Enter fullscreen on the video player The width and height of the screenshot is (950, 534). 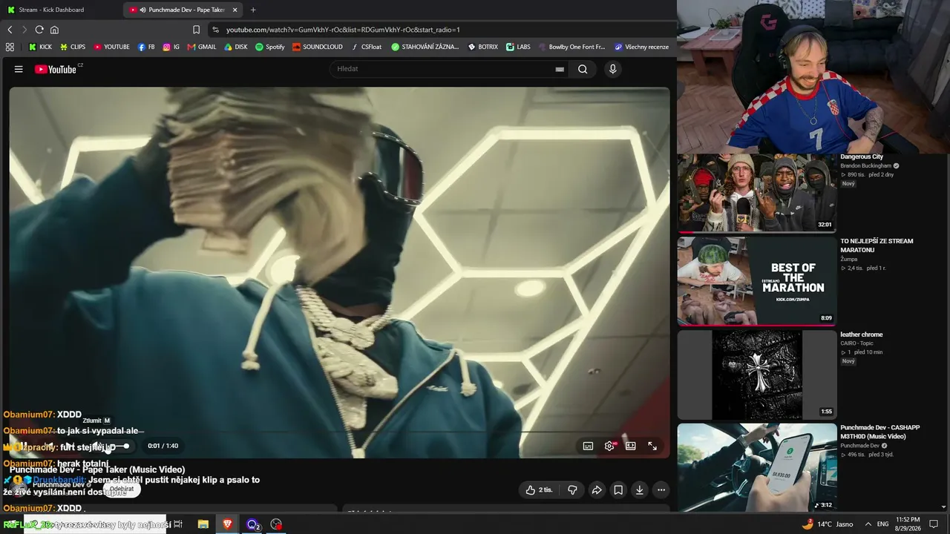(652, 446)
